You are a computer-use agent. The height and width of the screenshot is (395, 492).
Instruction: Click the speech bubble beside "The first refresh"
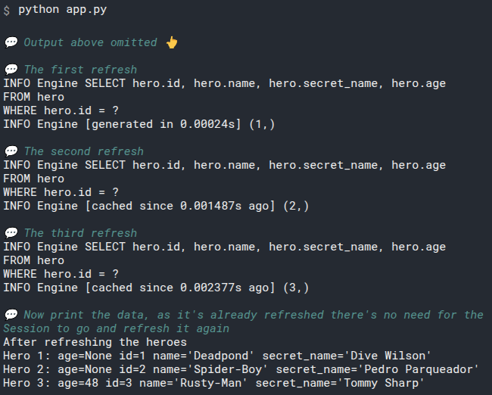pyautogui.click(x=11, y=70)
